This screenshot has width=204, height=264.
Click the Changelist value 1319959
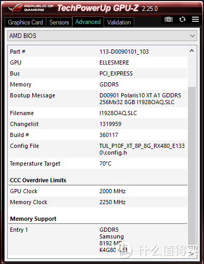(110, 124)
